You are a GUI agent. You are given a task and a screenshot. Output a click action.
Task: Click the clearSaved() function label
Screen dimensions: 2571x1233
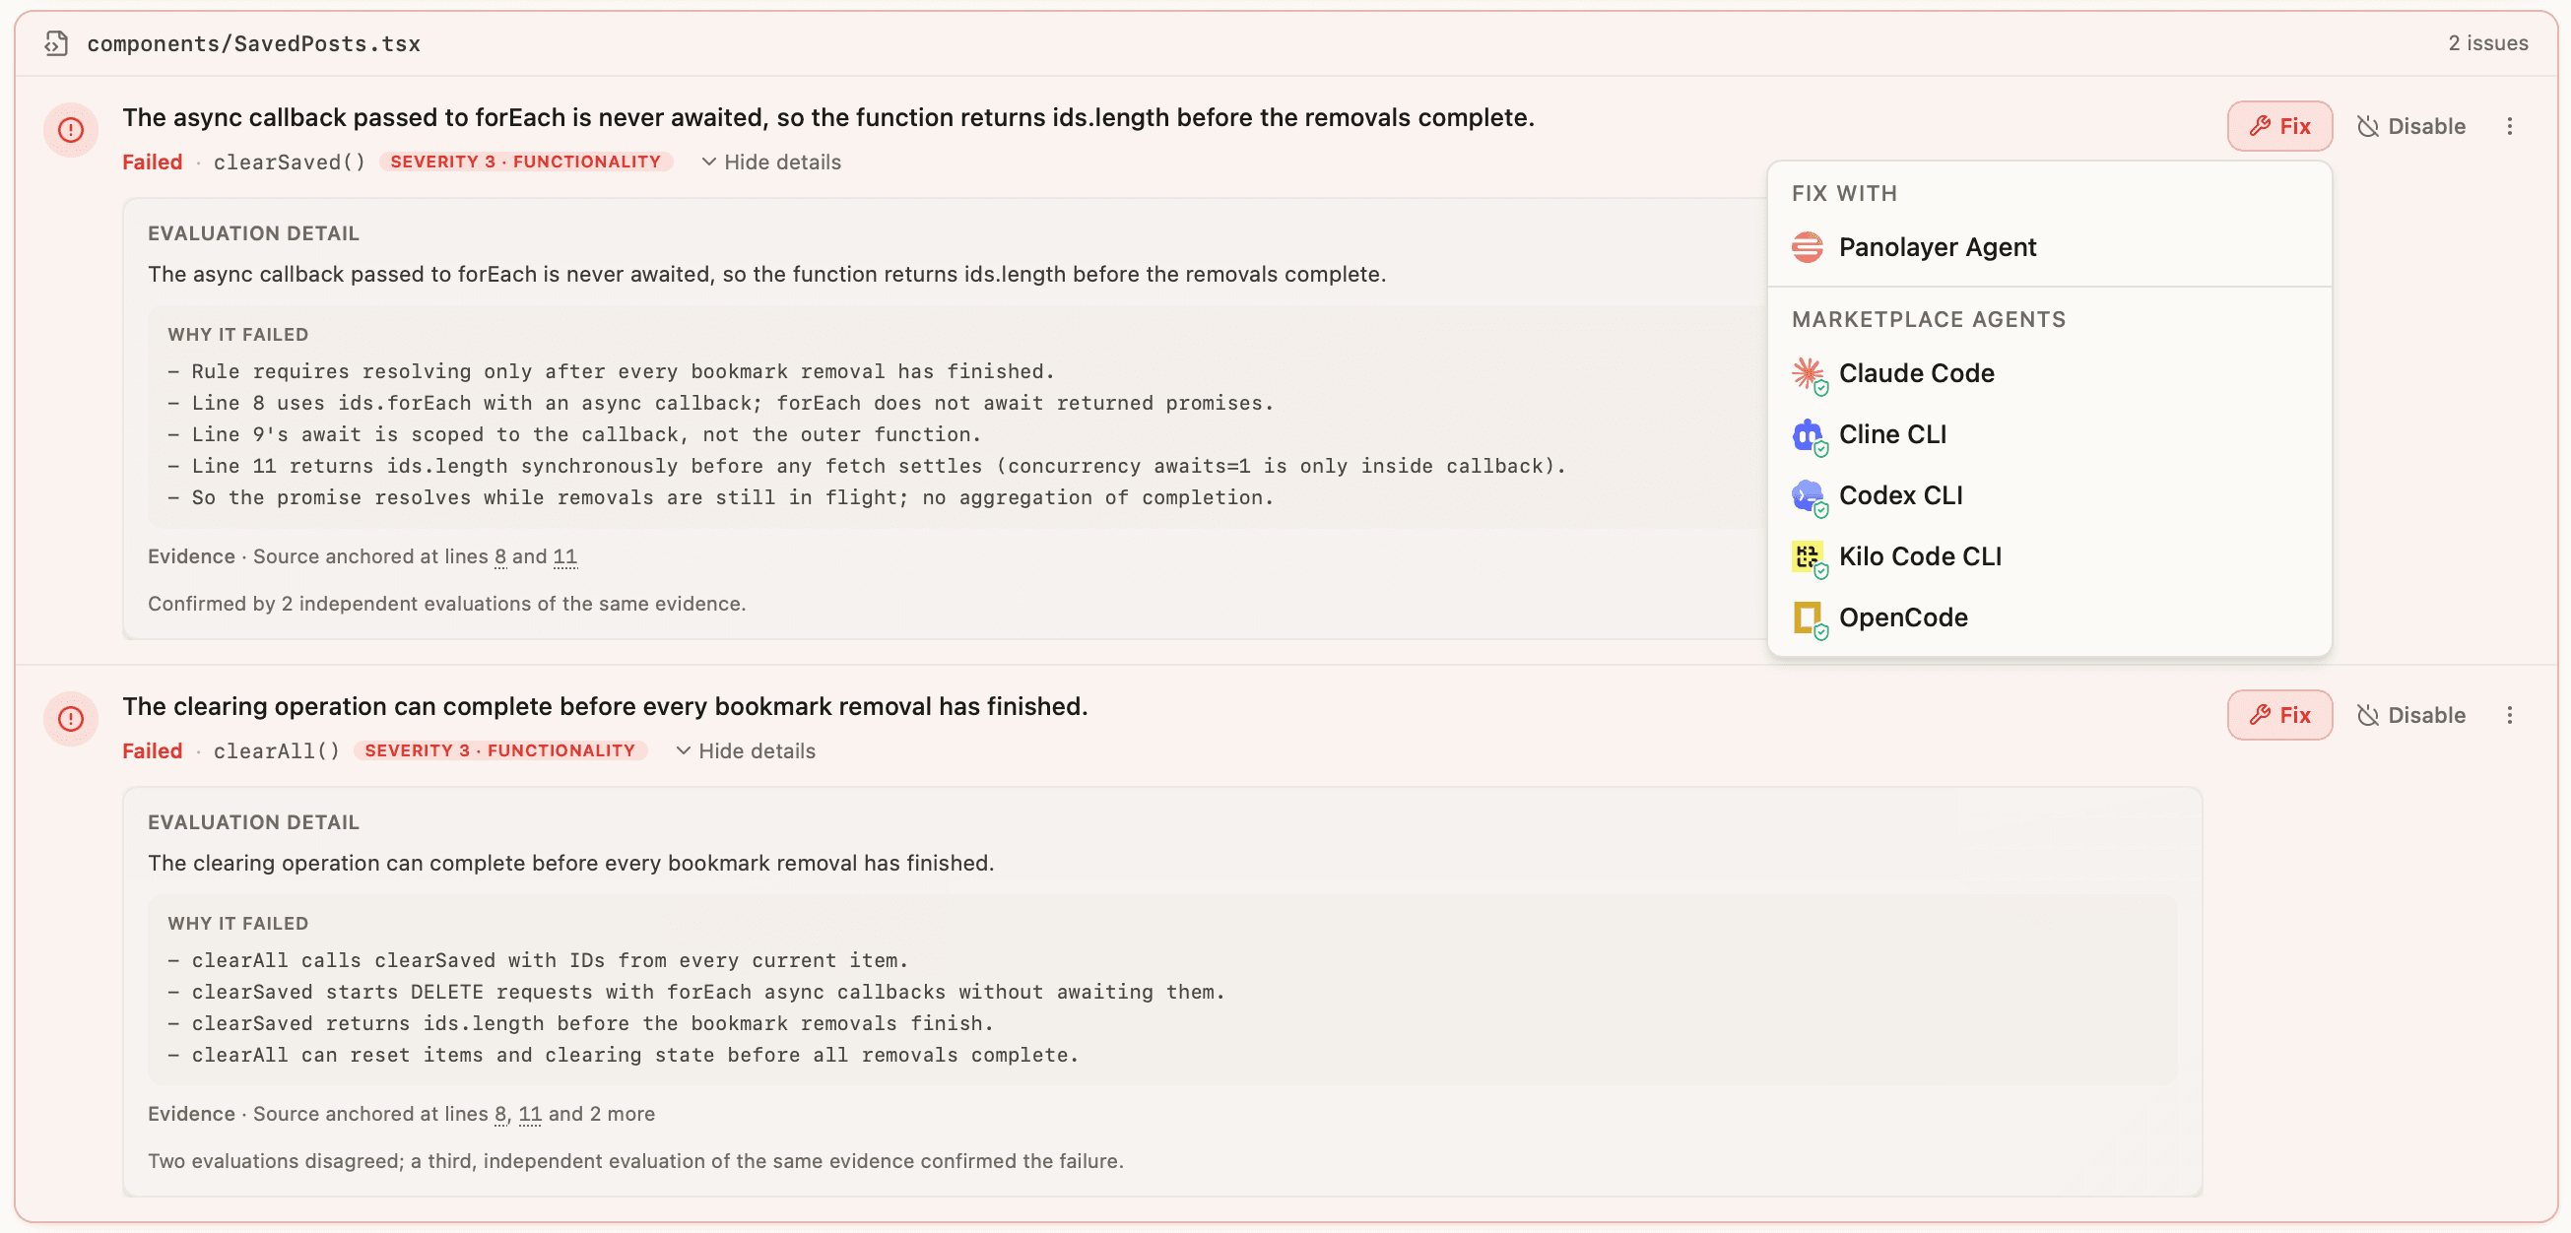coord(289,162)
